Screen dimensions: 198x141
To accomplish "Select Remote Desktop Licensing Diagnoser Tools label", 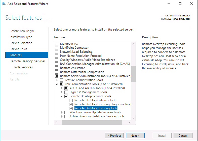I will 103,104.
